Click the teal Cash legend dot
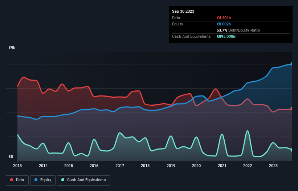Screen dimensions: 298x191 tap(63, 180)
